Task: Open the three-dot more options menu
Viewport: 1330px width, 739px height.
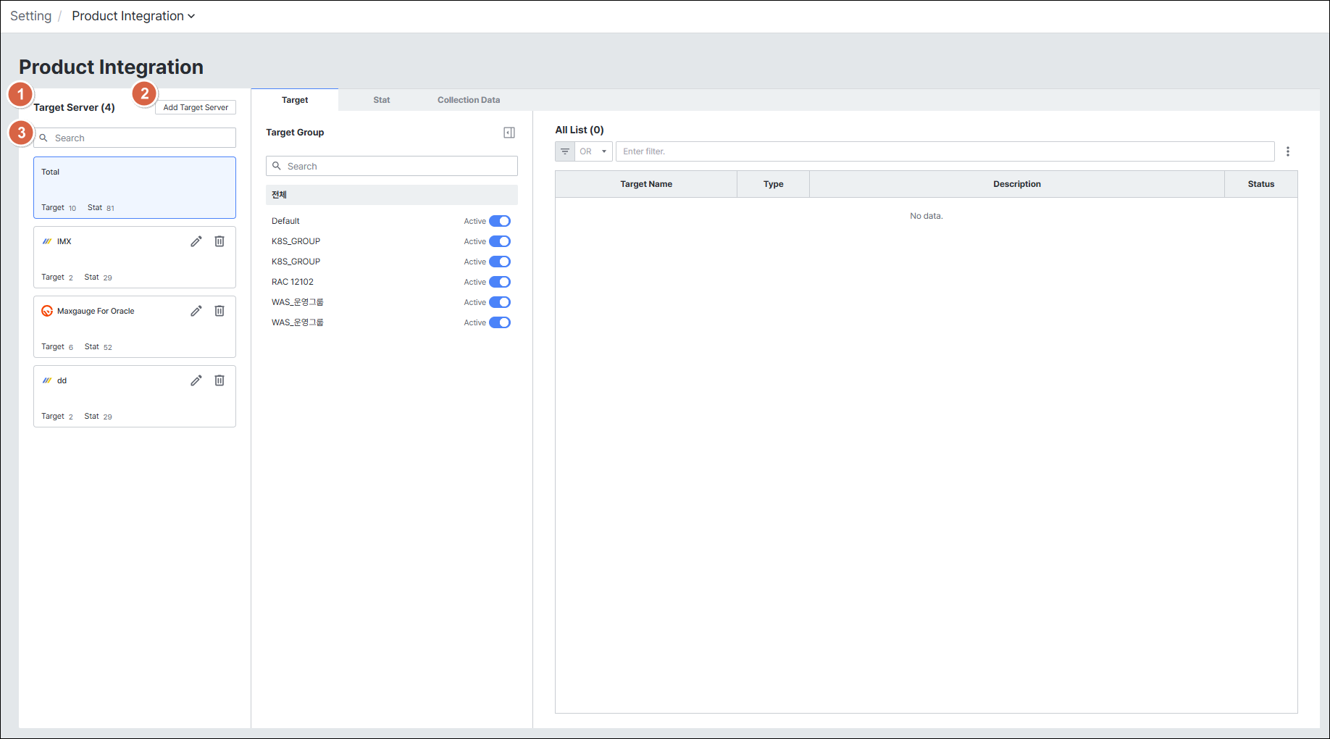Action: pos(1288,151)
